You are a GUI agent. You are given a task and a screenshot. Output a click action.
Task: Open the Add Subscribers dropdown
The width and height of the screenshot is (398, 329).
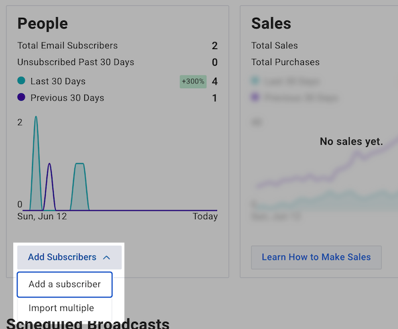69,257
